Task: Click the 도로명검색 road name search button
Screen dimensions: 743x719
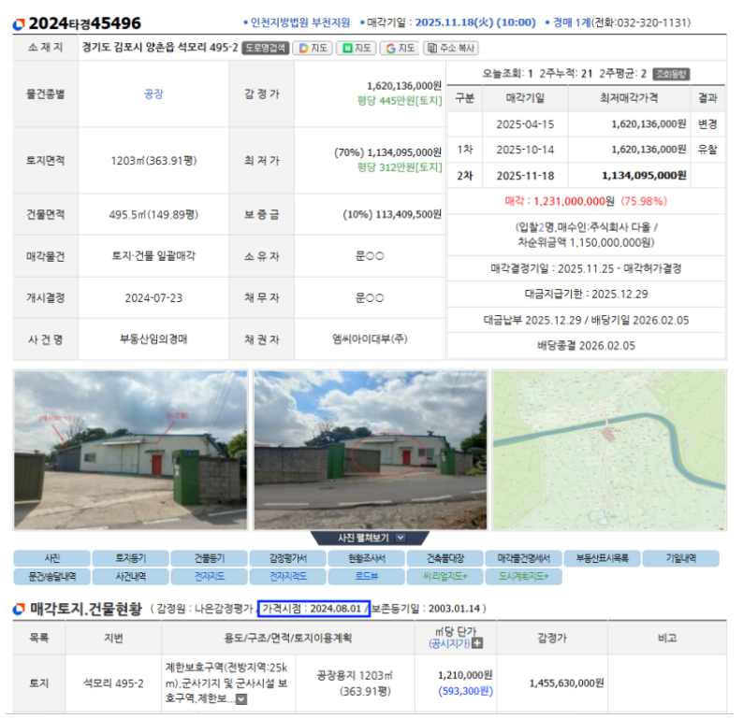Action: click(x=266, y=48)
